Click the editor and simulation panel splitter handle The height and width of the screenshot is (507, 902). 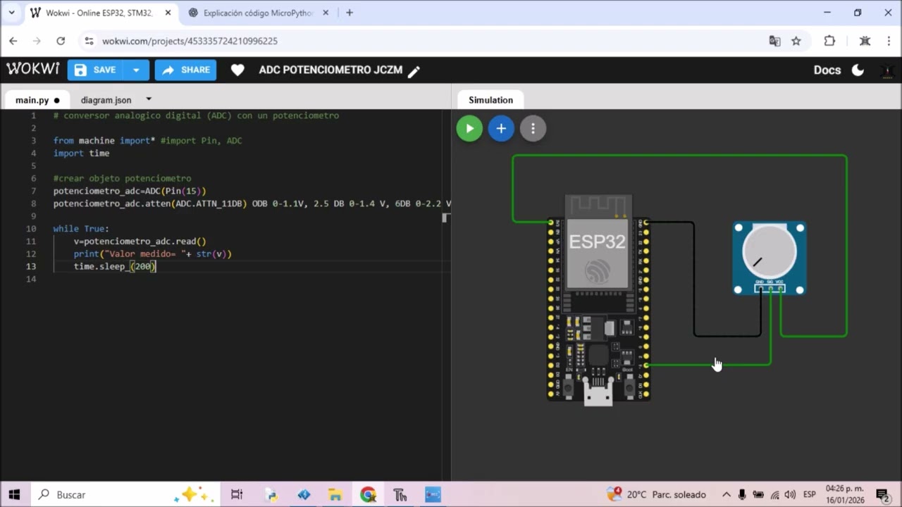[445, 218]
